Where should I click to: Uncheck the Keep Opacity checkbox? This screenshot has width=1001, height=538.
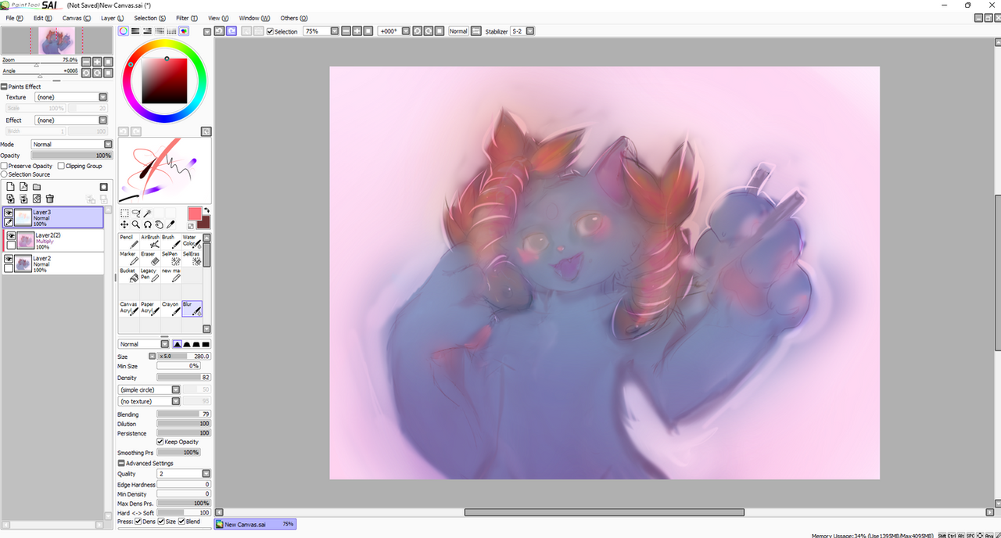160,442
